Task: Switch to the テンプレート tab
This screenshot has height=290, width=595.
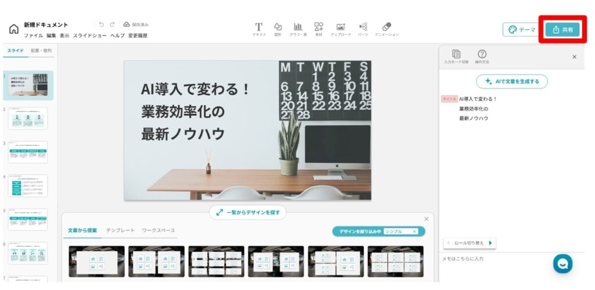Action: tap(121, 231)
